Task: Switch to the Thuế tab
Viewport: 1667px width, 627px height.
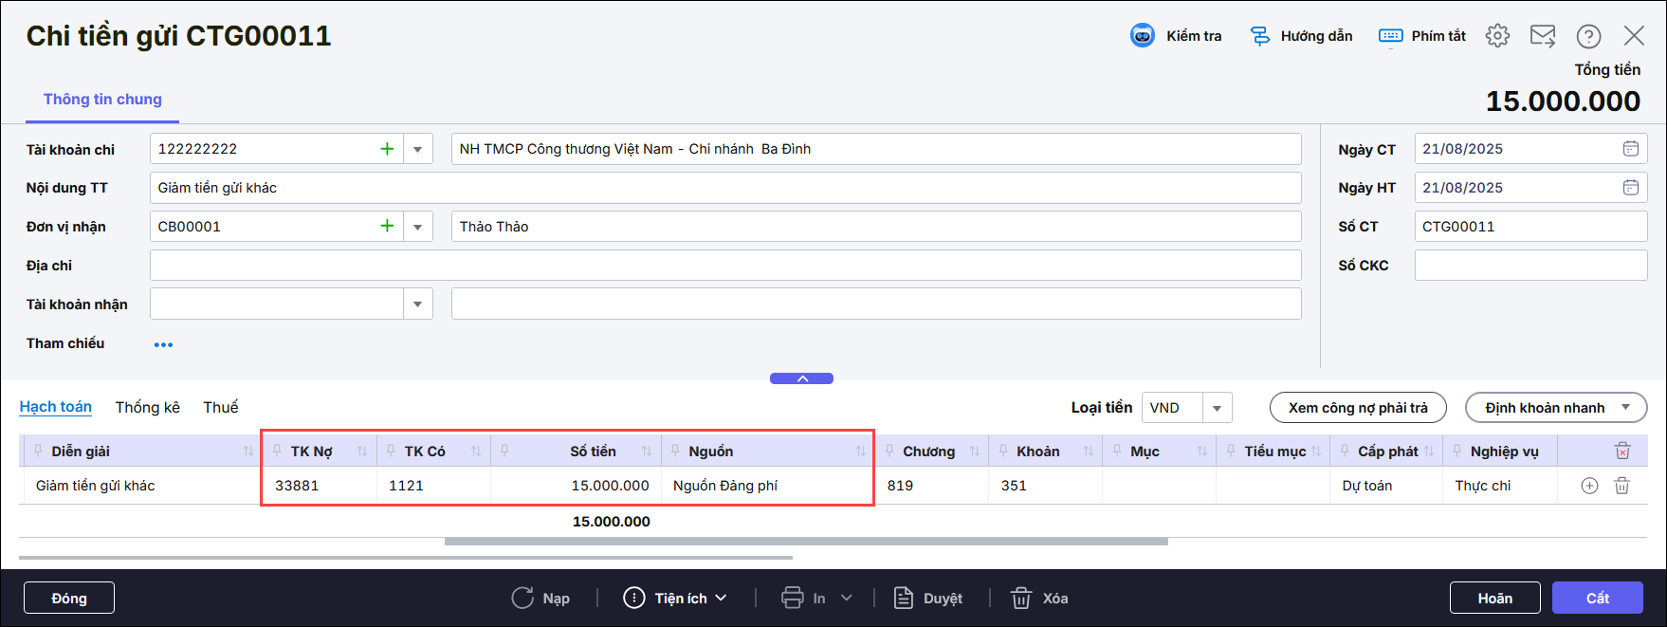Action: tap(220, 407)
